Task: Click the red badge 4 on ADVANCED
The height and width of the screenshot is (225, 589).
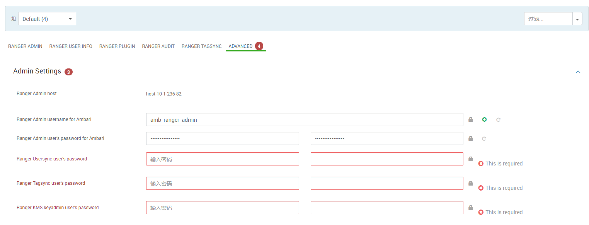Action: coord(259,46)
